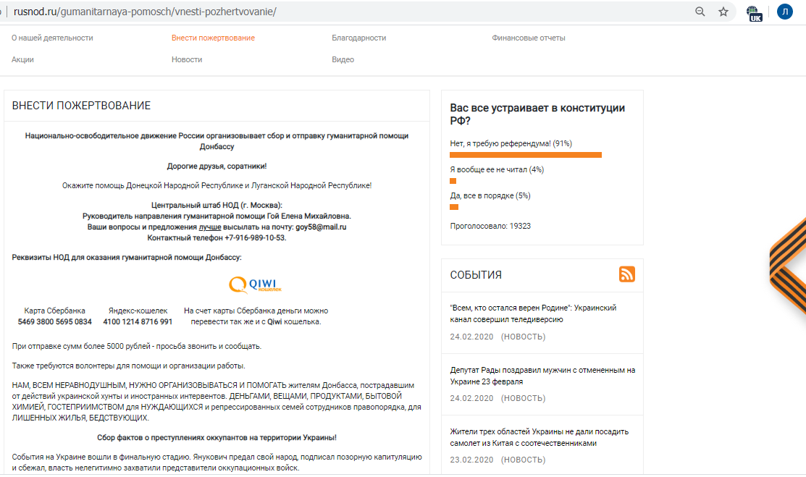This screenshot has width=806, height=477.
Task: Click the zoom magnifier icon in address bar
Action: (700, 12)
